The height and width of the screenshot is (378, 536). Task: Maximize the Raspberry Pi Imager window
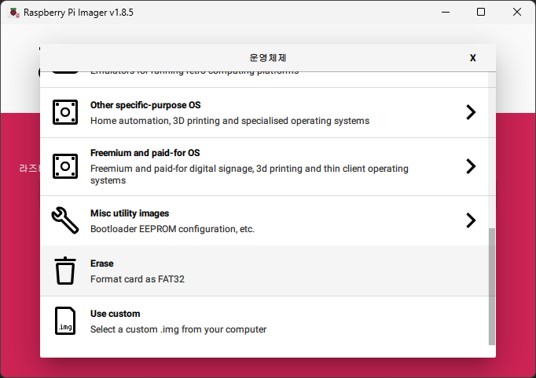481,12
